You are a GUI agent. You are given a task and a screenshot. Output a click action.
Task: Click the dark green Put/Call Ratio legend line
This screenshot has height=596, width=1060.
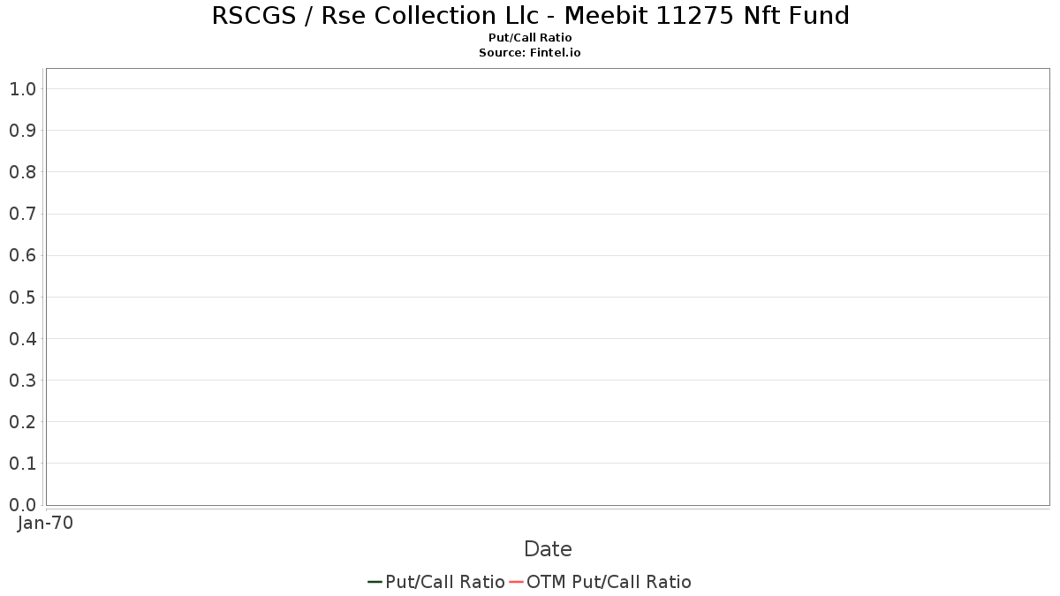(x=375, y=582)
